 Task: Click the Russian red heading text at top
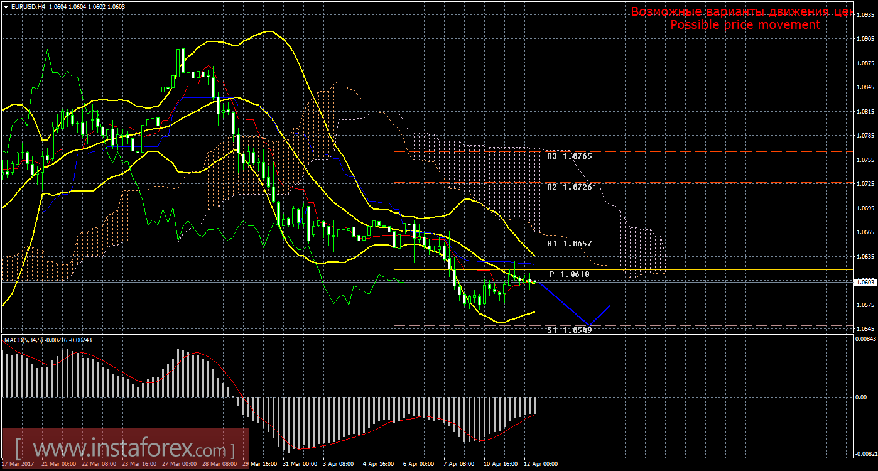741,11
